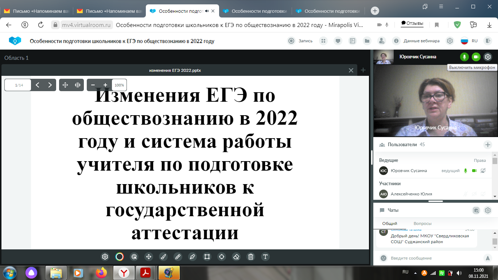Switch to fourth browser tab, second Особенности подготовки
Image resolution: width=498 pixels, height=280 pixels.
255,11
